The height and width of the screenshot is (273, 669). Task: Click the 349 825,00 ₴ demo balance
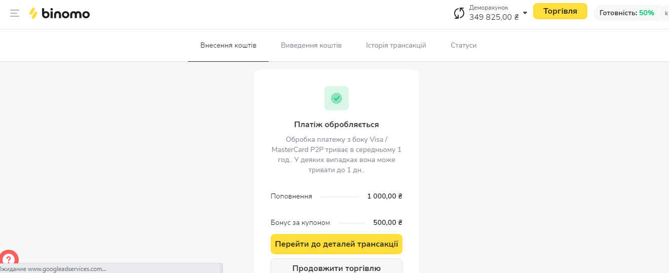tap(494, 17)
